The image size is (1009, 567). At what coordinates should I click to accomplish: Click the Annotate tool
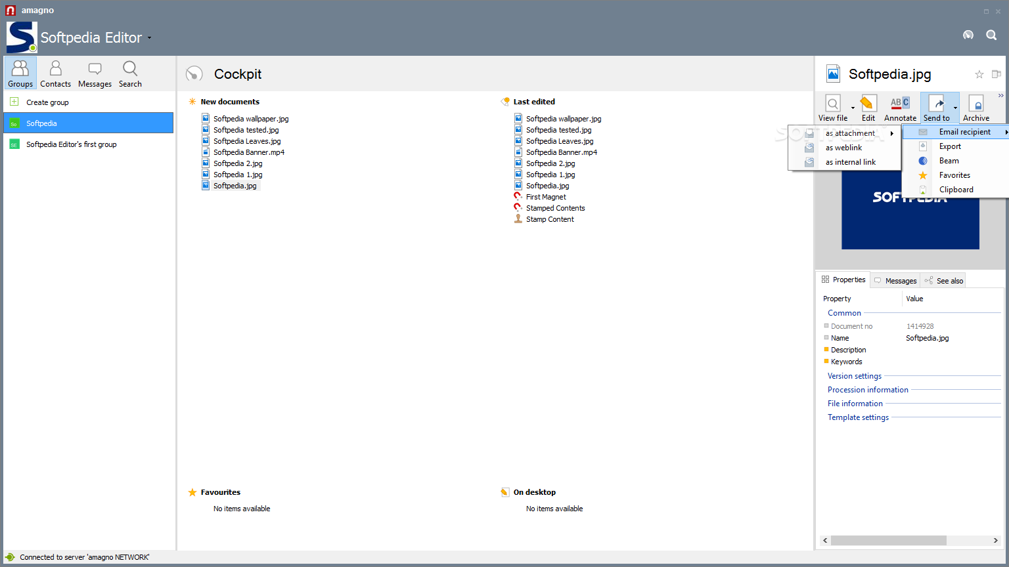900,108
